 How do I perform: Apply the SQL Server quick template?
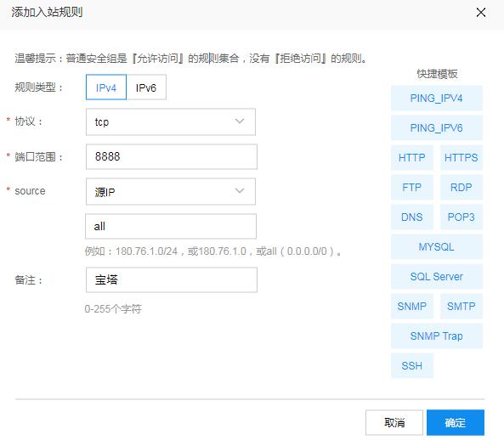pyautogui.click(x=437, y=277)
